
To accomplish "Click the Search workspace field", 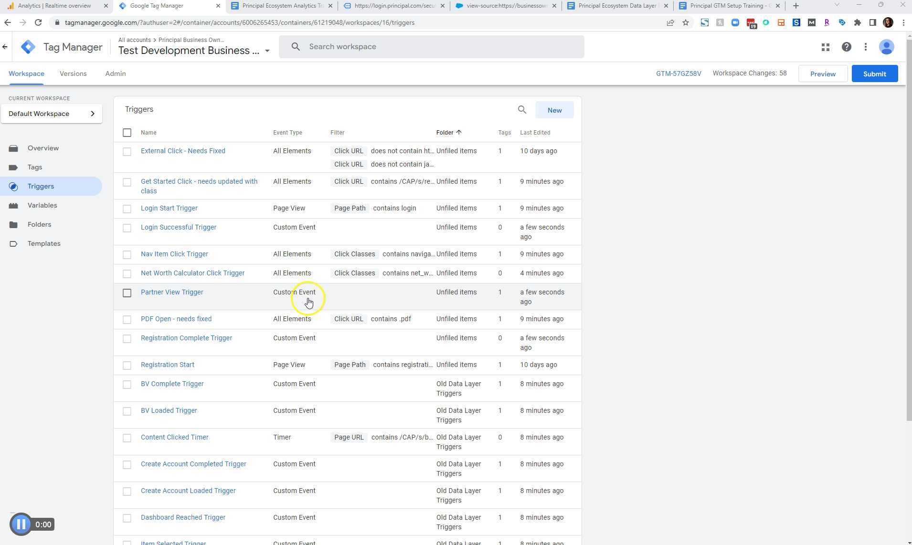I will tap(430, 46).
